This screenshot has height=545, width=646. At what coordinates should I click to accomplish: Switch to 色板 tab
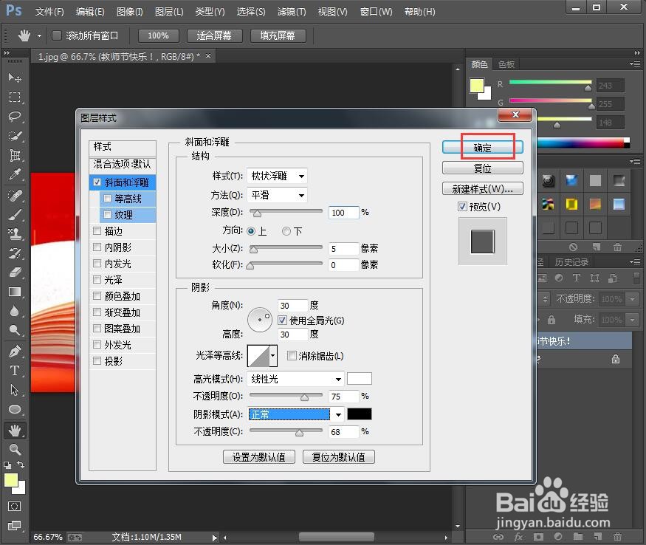point(506,64)
